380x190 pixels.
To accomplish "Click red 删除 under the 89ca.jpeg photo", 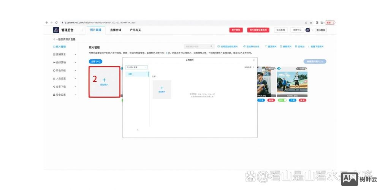I will coord(271,100).
